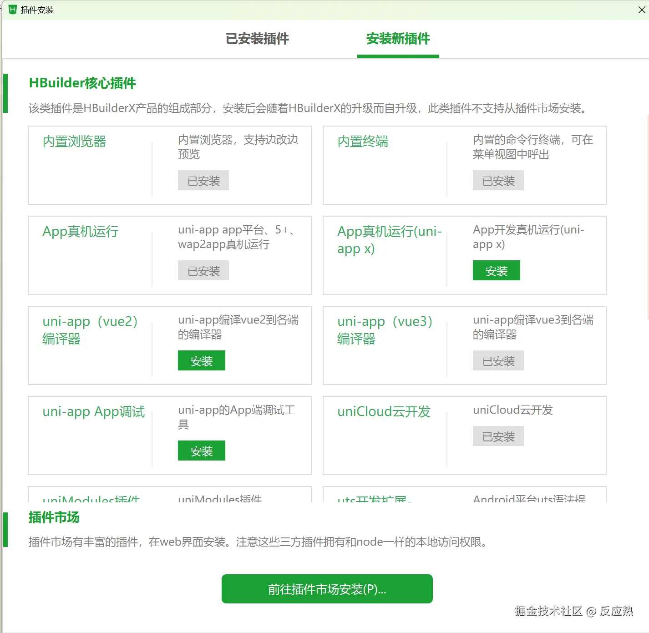Click the 已安装 button for App真机运行

203,270
